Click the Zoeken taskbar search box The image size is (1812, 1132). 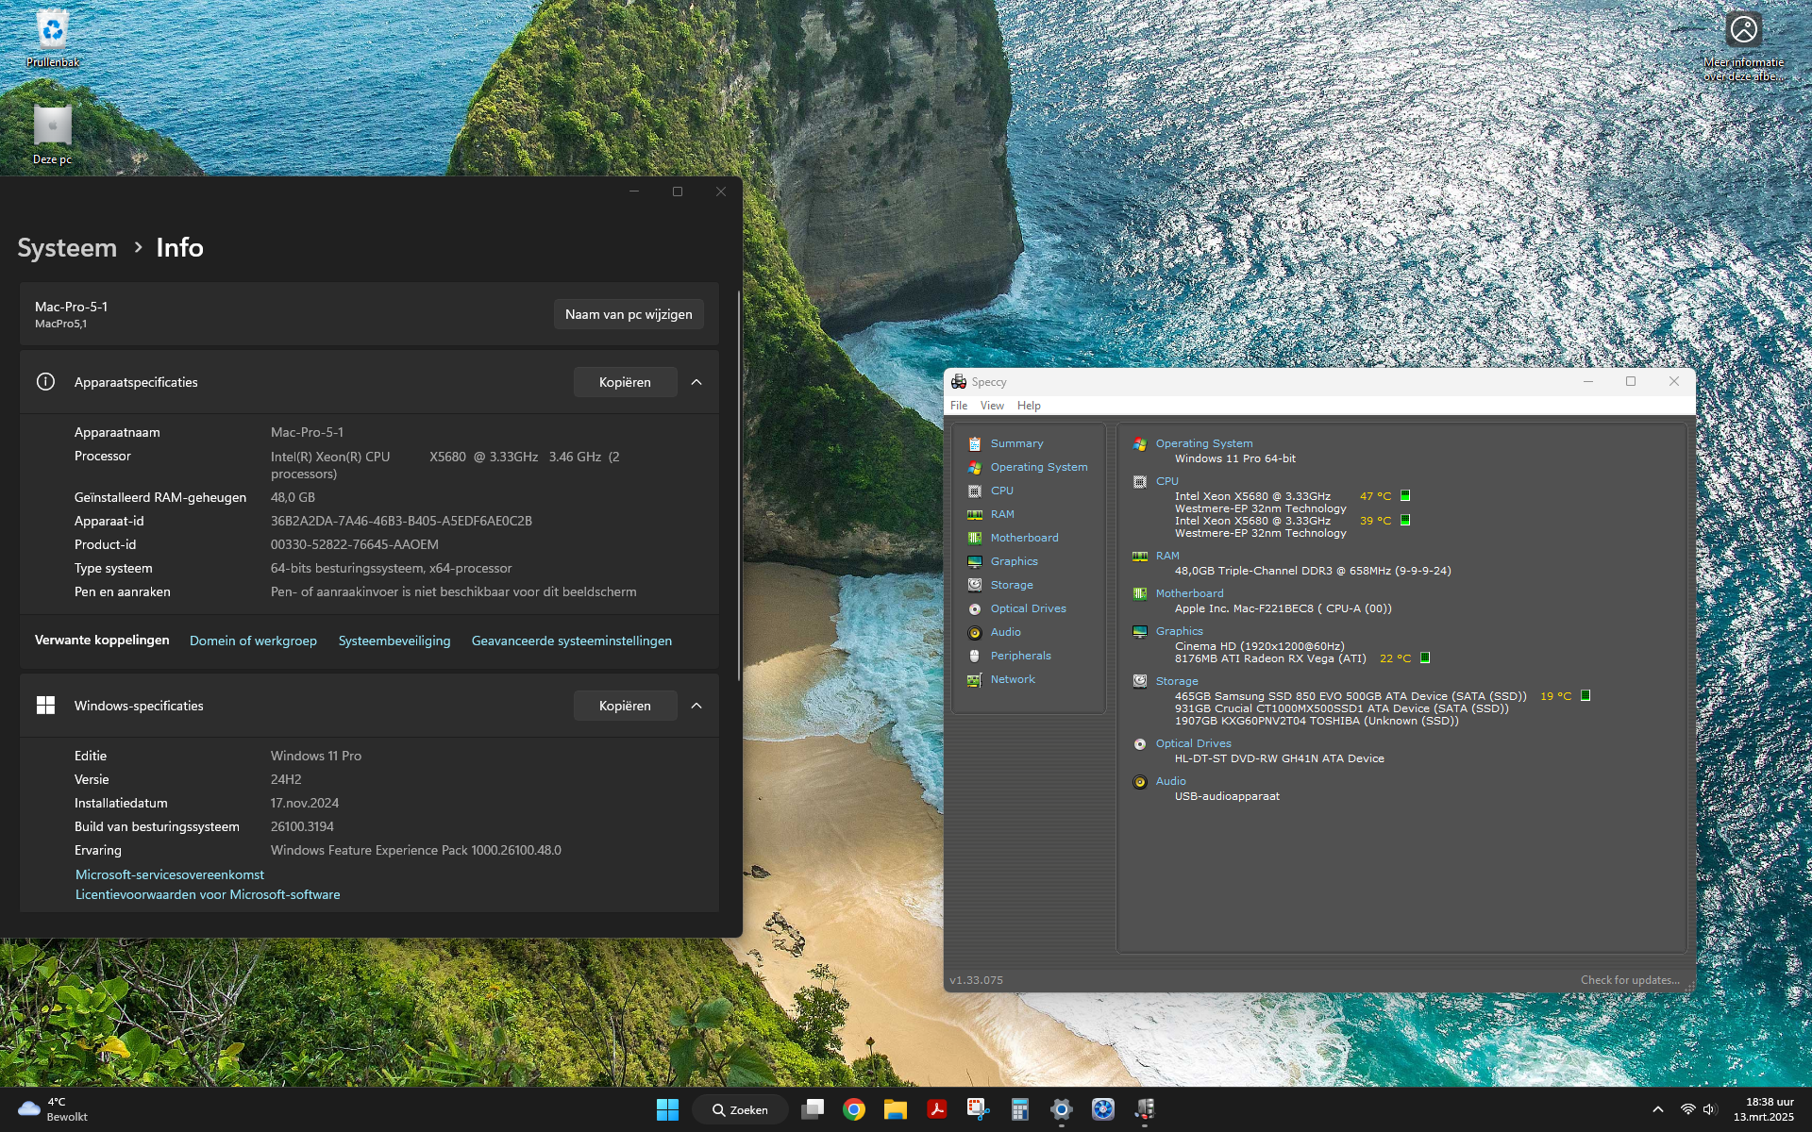(741, 1109)
